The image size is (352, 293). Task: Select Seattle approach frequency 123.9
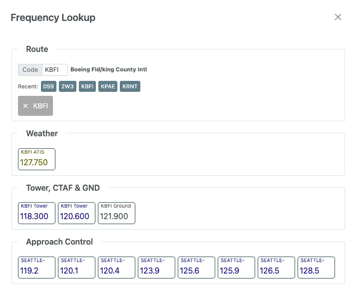tap(156, 268)
